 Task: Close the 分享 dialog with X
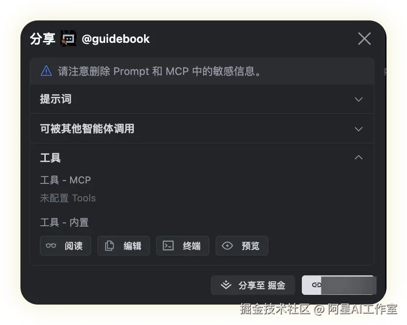coord(365,38)
